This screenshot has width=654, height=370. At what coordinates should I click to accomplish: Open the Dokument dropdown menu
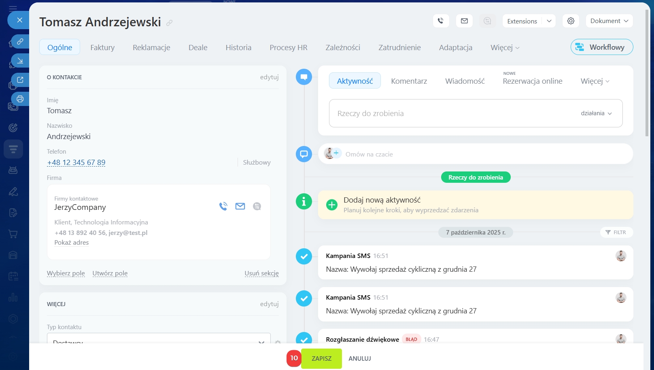pos(609,21)
